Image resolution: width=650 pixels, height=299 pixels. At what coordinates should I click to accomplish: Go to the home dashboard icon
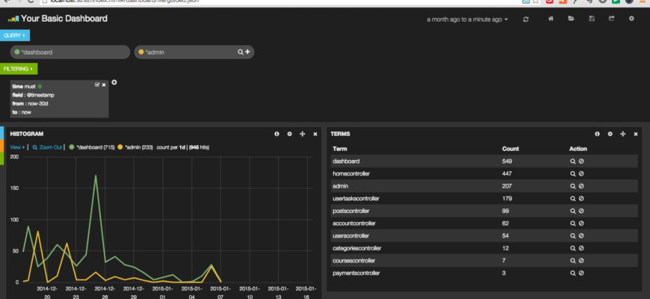(x=551, y=19)
